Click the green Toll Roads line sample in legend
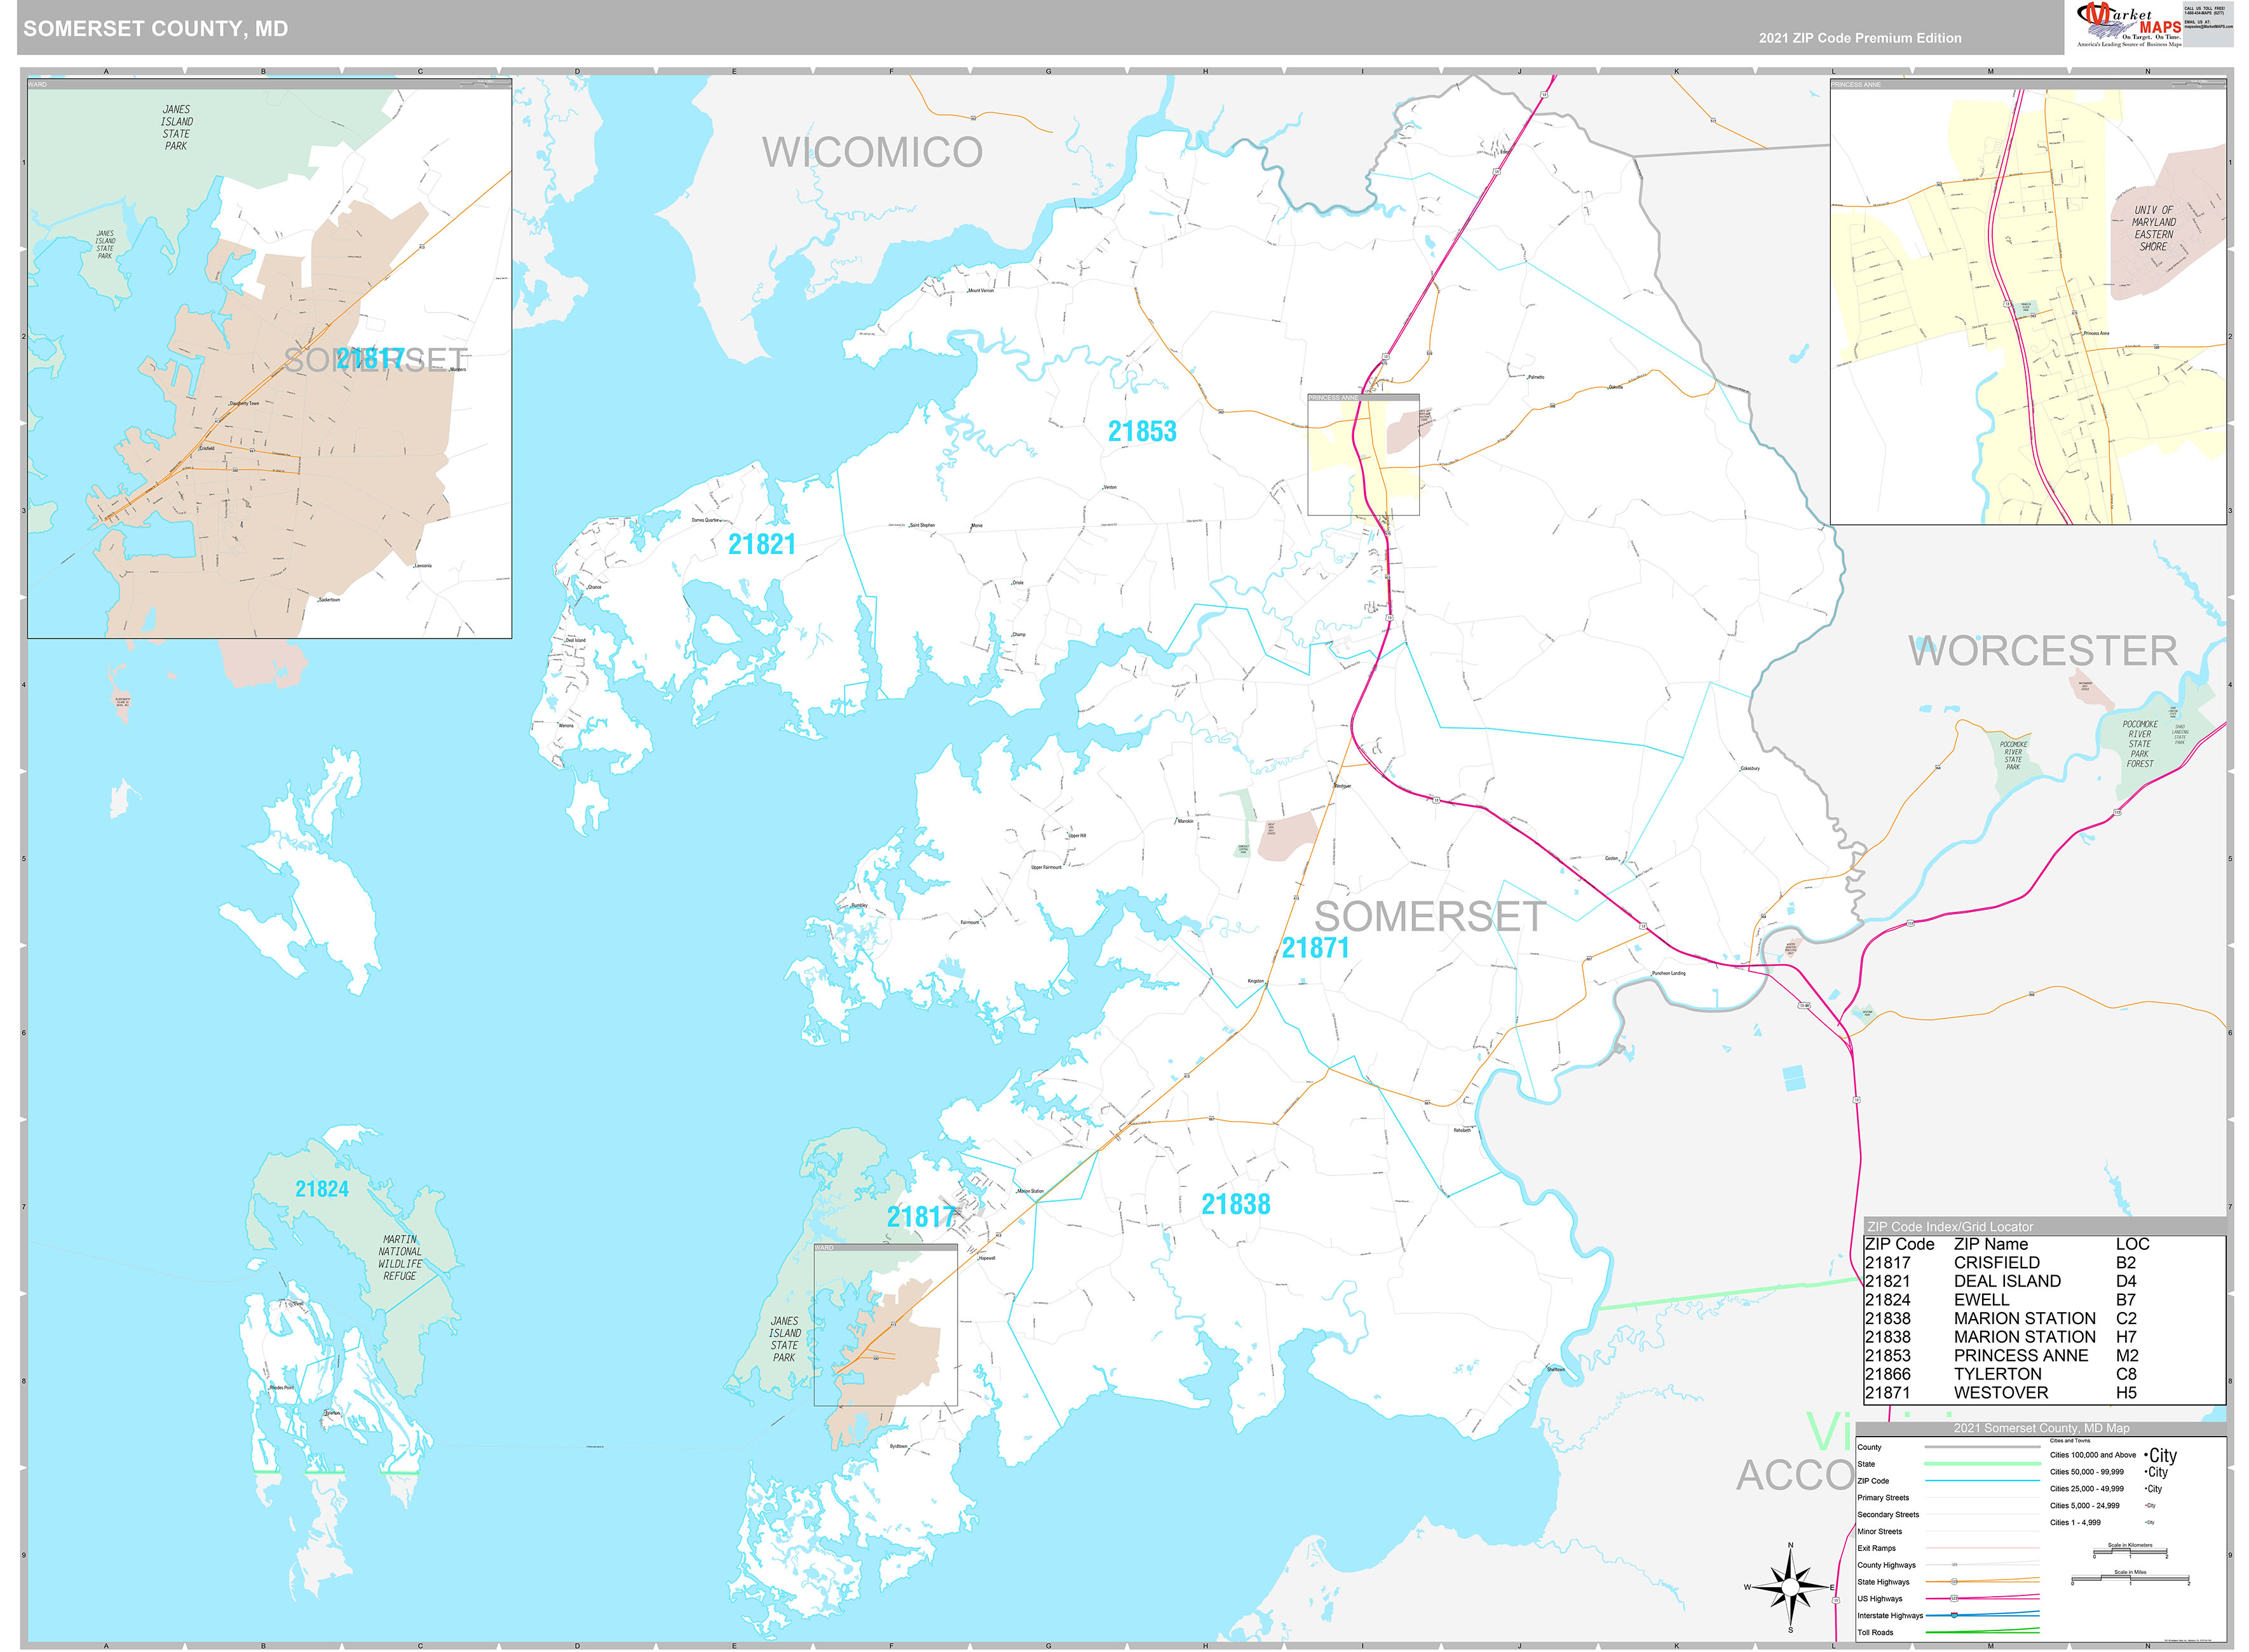2249x1652 pixels. 1982,1632
